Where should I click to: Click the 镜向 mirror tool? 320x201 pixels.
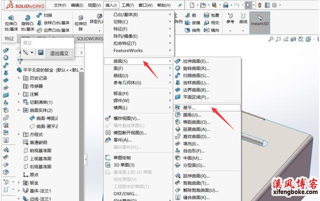click(212, 30)
